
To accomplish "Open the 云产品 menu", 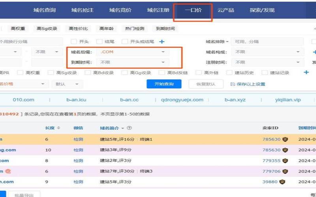I will [x=226, y=10].
